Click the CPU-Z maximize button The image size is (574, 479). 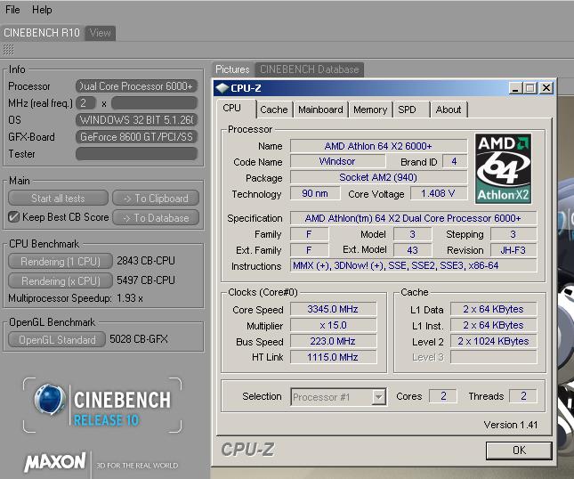530,88
